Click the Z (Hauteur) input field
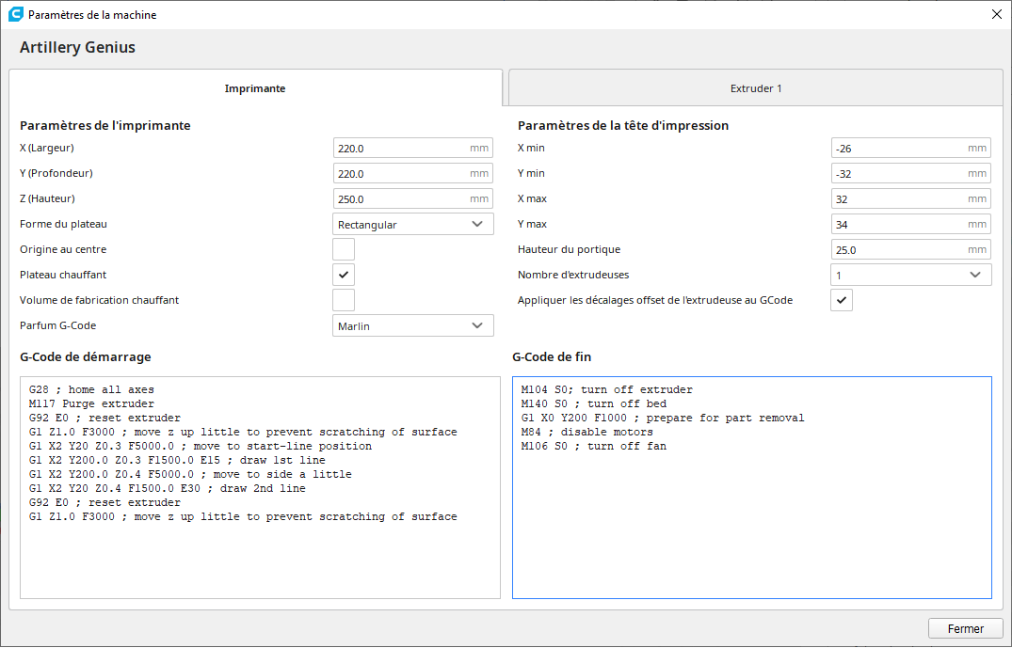Image resolution: width=1012 pixels, height=648 pixels. [x=413, y=198]
